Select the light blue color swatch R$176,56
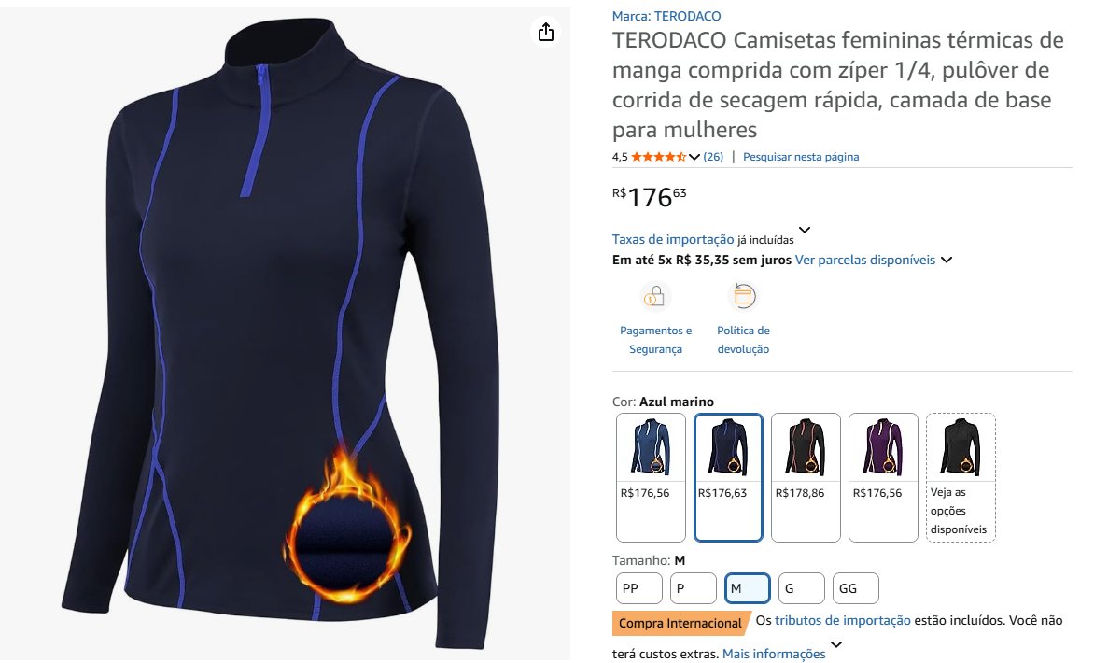The width and height of the screenshot is (1094, 663). 651,477
